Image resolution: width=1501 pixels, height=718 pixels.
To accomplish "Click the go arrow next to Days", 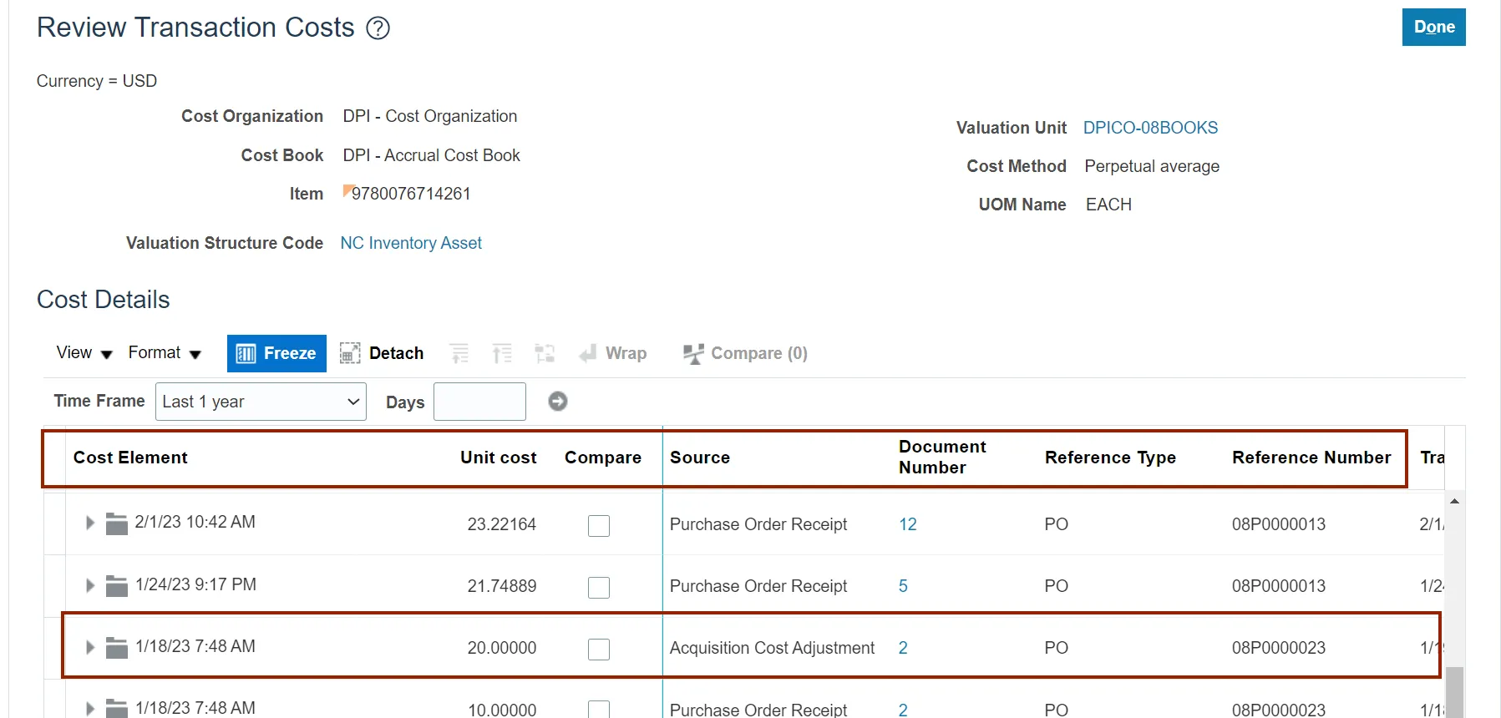I will (558, 402).
